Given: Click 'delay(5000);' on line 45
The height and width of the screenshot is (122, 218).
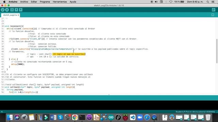Looking at the screenshot, I should (x=18, y=64).
